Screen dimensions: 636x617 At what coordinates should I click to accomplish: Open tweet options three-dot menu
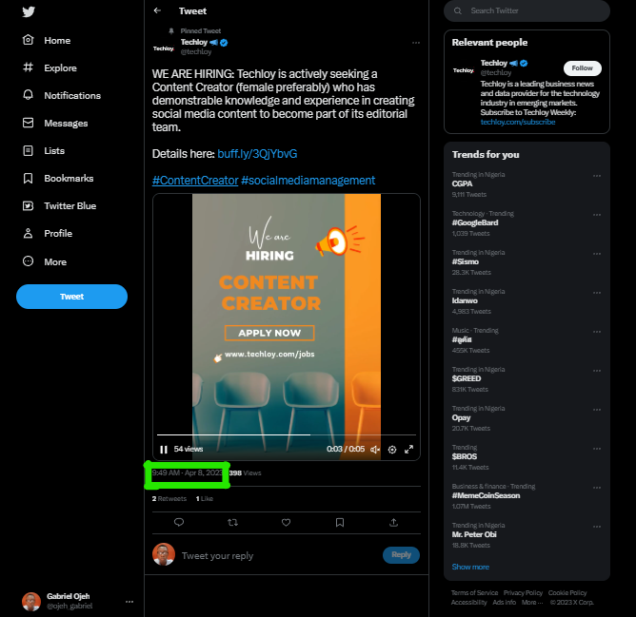pyautogui.click(x=416, y=43)
